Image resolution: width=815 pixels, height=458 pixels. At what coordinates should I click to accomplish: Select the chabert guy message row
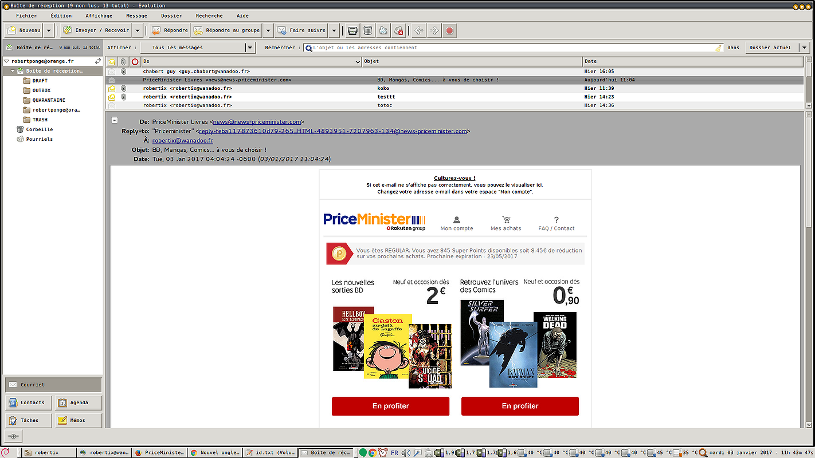455,72
